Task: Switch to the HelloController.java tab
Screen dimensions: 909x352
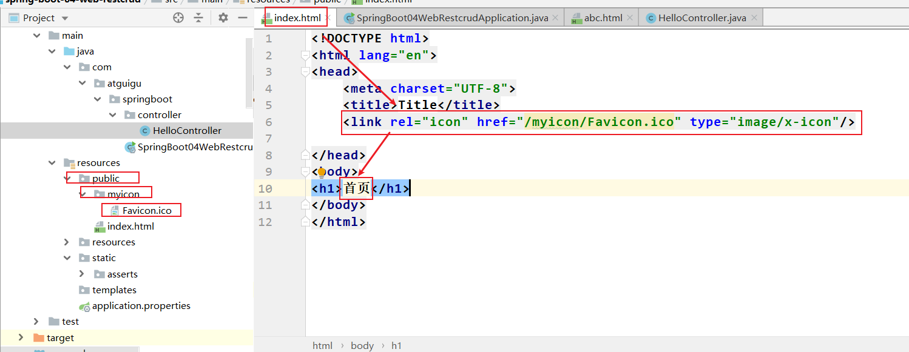Action: point(702,18)
